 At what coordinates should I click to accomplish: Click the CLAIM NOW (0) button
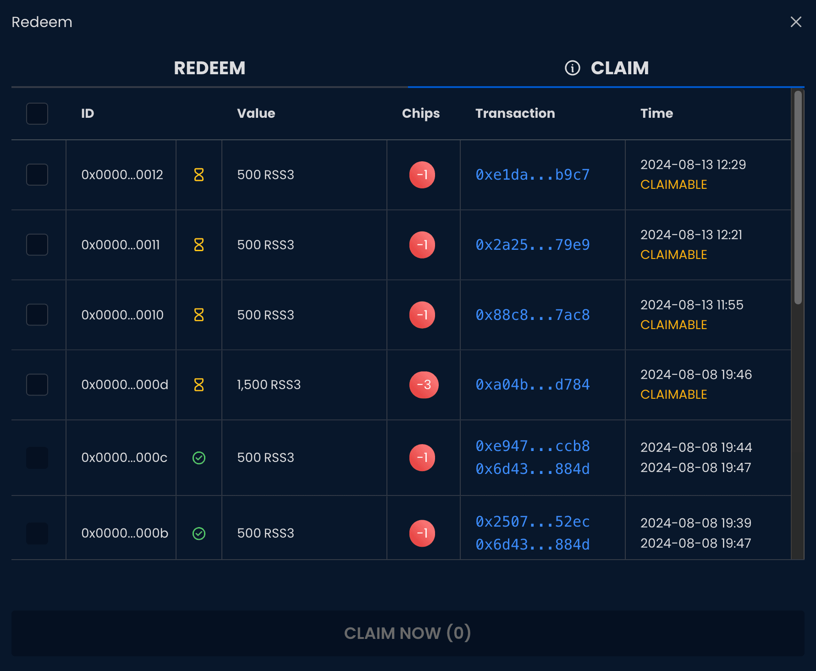pyautogui.click(x=408, y=633)
